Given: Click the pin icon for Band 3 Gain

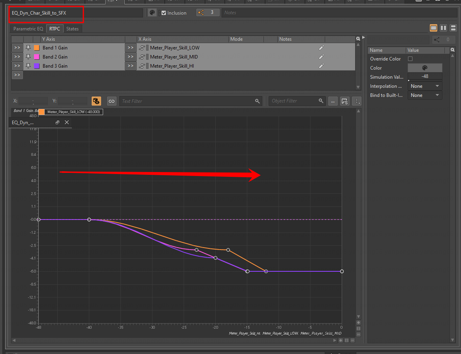Looking at the screenshot, I should (x=28, y=66).
